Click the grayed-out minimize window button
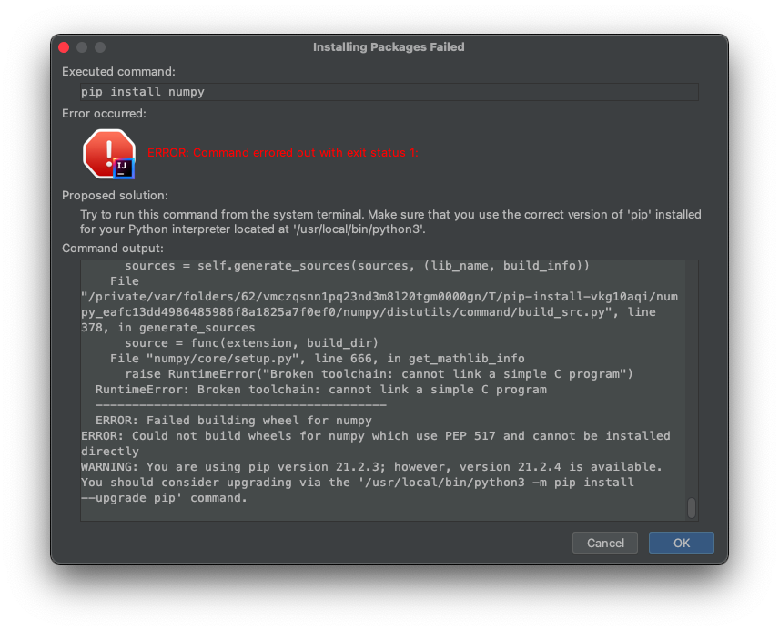 [82, 47]
